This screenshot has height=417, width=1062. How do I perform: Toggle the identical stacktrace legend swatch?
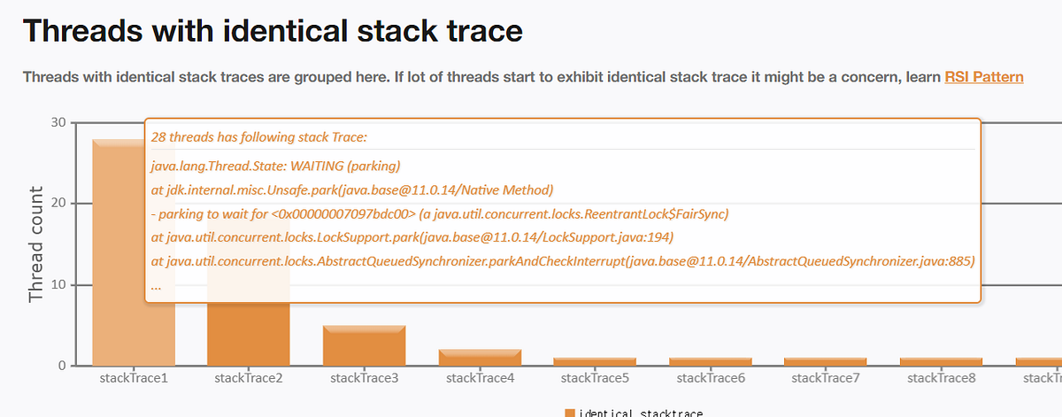569,413
